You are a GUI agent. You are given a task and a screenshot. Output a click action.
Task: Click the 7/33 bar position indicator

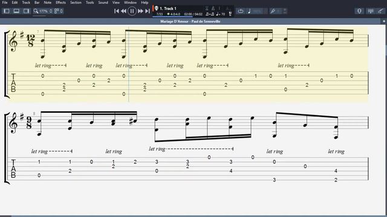pos(160,14)
